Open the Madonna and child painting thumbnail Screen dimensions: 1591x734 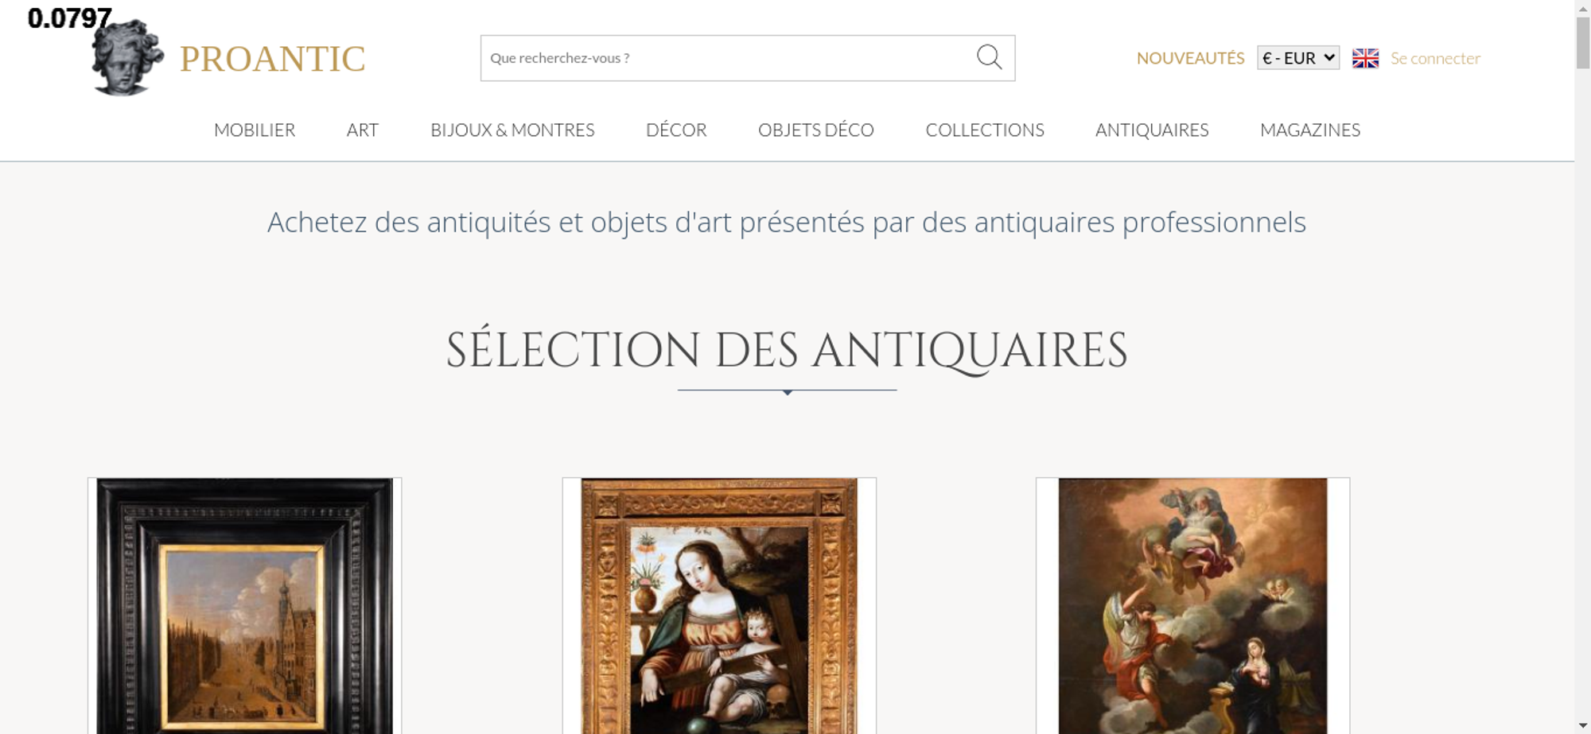pyautogui.click(x=719, y=606)
